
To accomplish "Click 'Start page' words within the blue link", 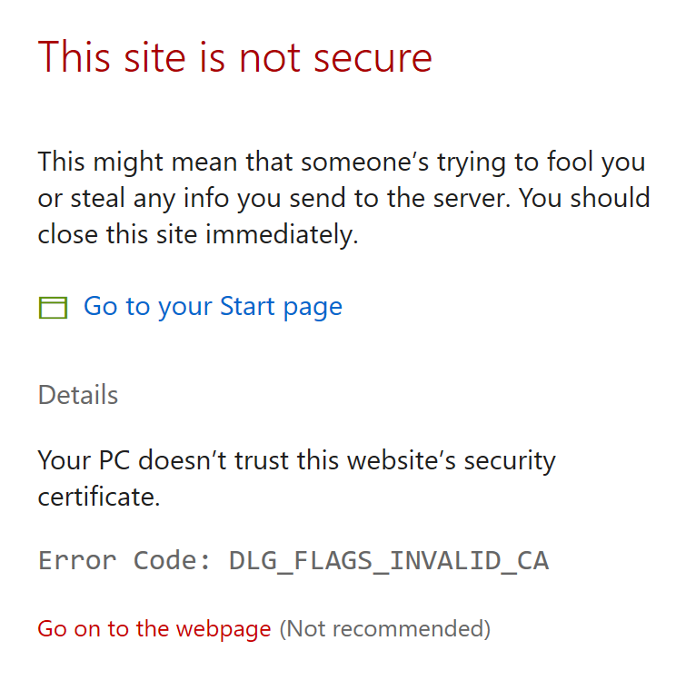I will click(x=281, y=307).
